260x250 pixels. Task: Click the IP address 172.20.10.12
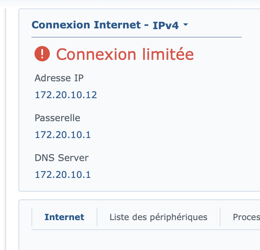(66, 95)
